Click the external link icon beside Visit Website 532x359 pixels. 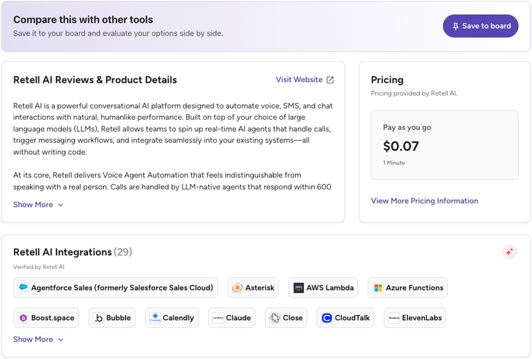pos(330,80)
